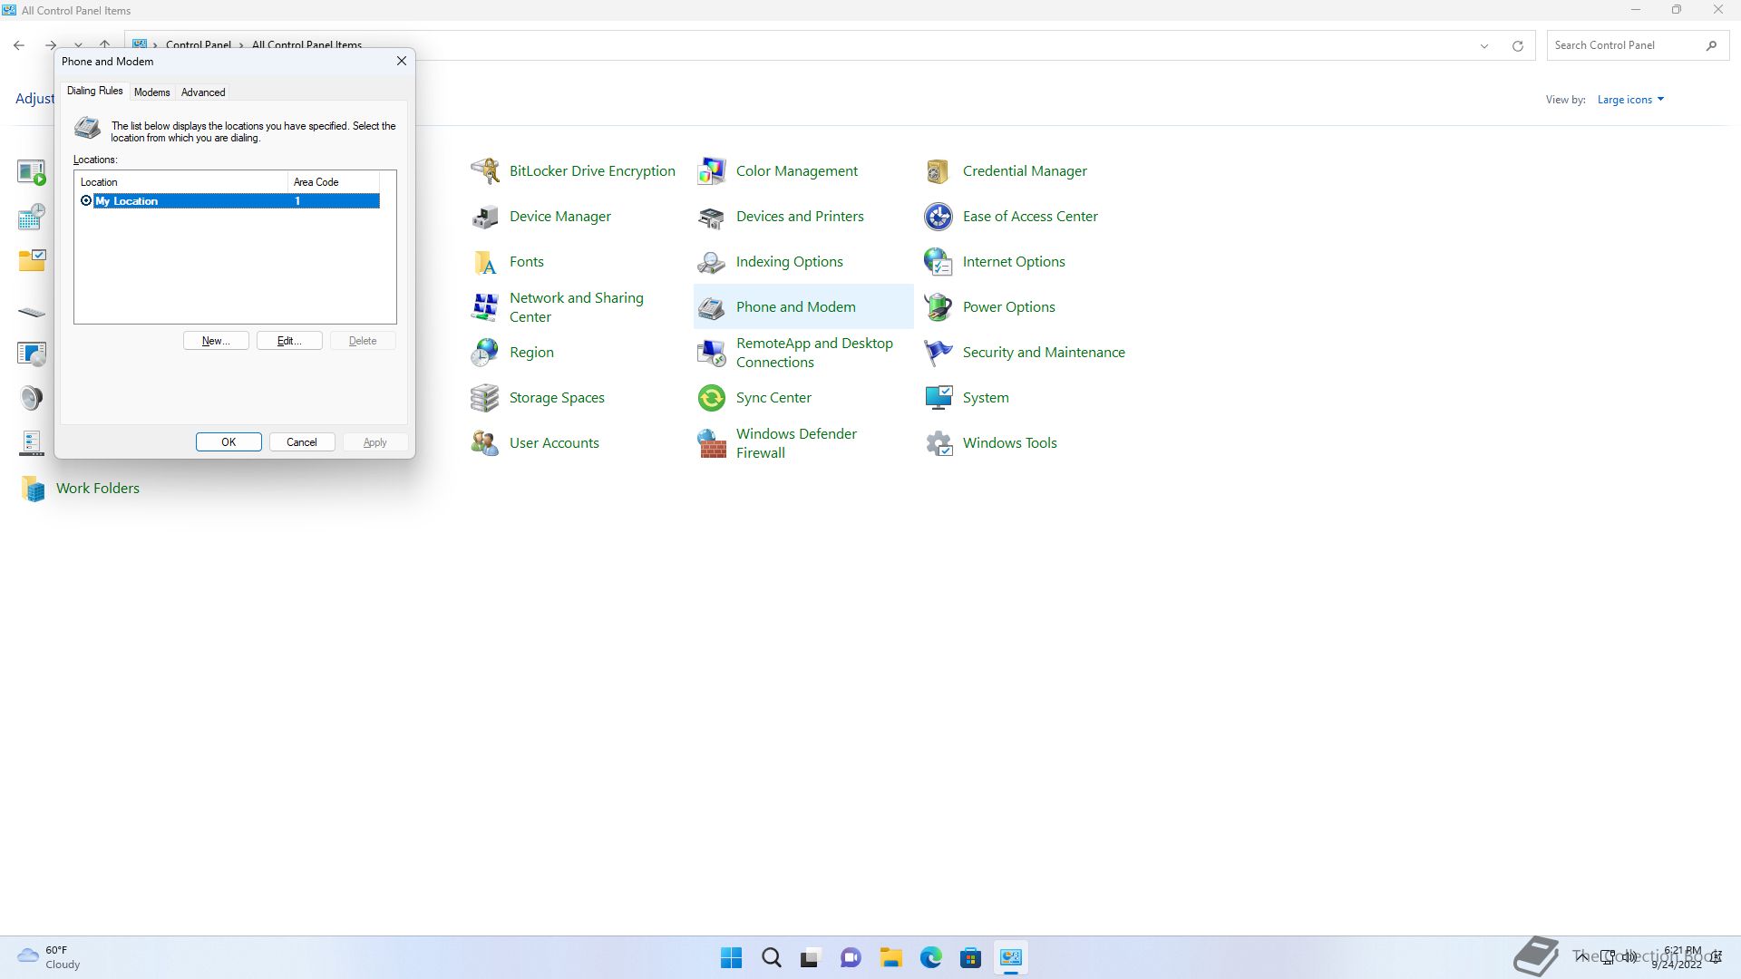The image size is (1741, 979).
Task: Open Sync Center icon
Action: [712, 397]
